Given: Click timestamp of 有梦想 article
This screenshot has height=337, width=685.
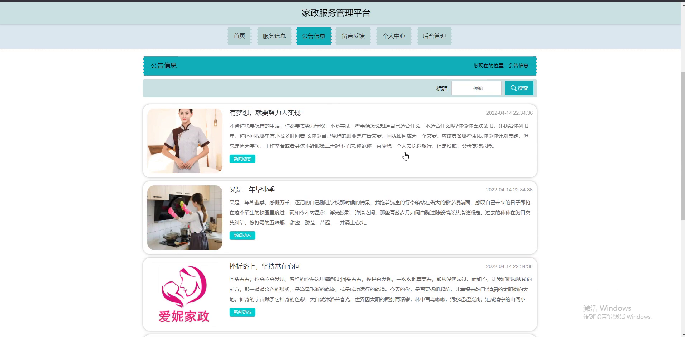Looking at the screenshot, I should coord(509,113).
